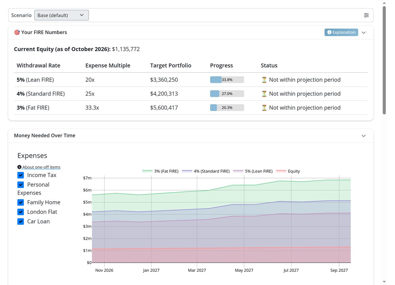The image size is (395, 285).
Task: Click the Target Portfolio value $5,600,417
Action: [164, 108]
